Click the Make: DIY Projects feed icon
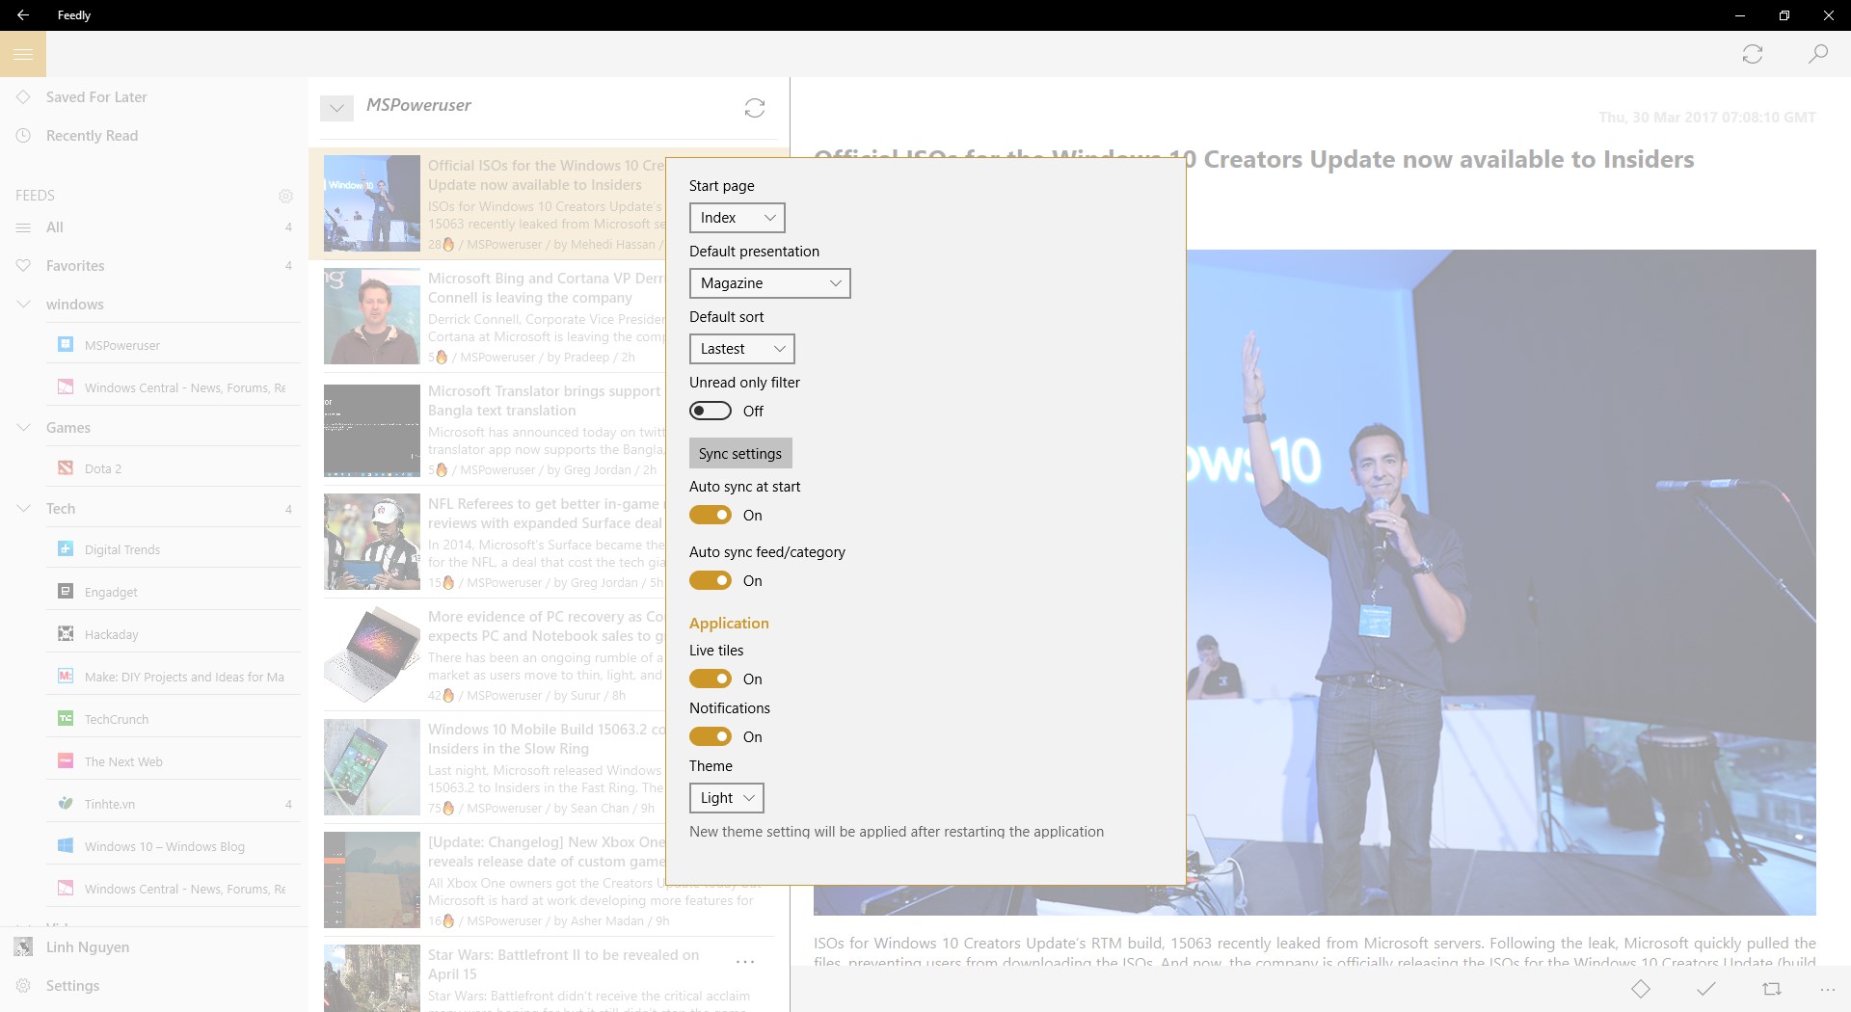 pyautogui.click(x=66, y=676)
